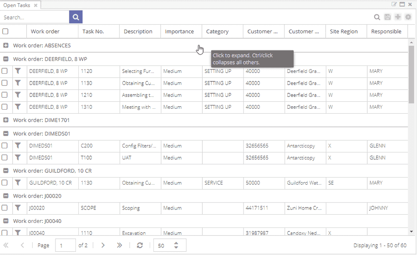
Task: Click the page number input box
Action: (65, 245)
